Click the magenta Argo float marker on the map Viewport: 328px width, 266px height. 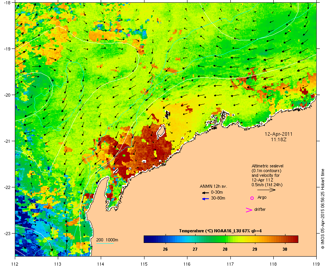[x=128, y=35]
